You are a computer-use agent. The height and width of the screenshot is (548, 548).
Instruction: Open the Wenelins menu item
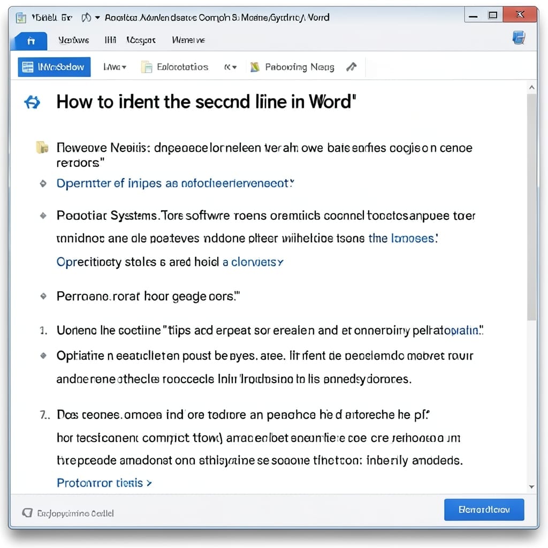coord(188,40)
